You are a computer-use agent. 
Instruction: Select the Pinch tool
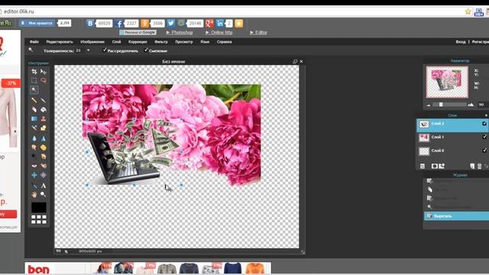click(44, 175)
